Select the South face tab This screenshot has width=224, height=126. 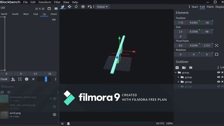click(15, 14)
